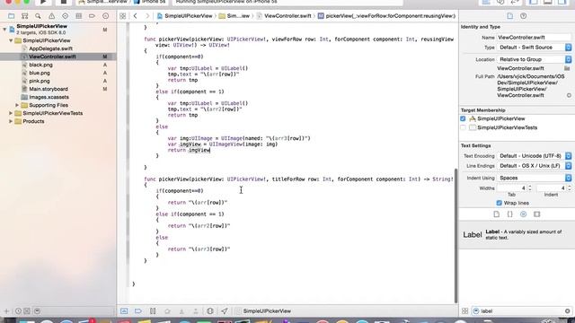
Task: Open Indent Using dropdown
Action: coord(534,178)
